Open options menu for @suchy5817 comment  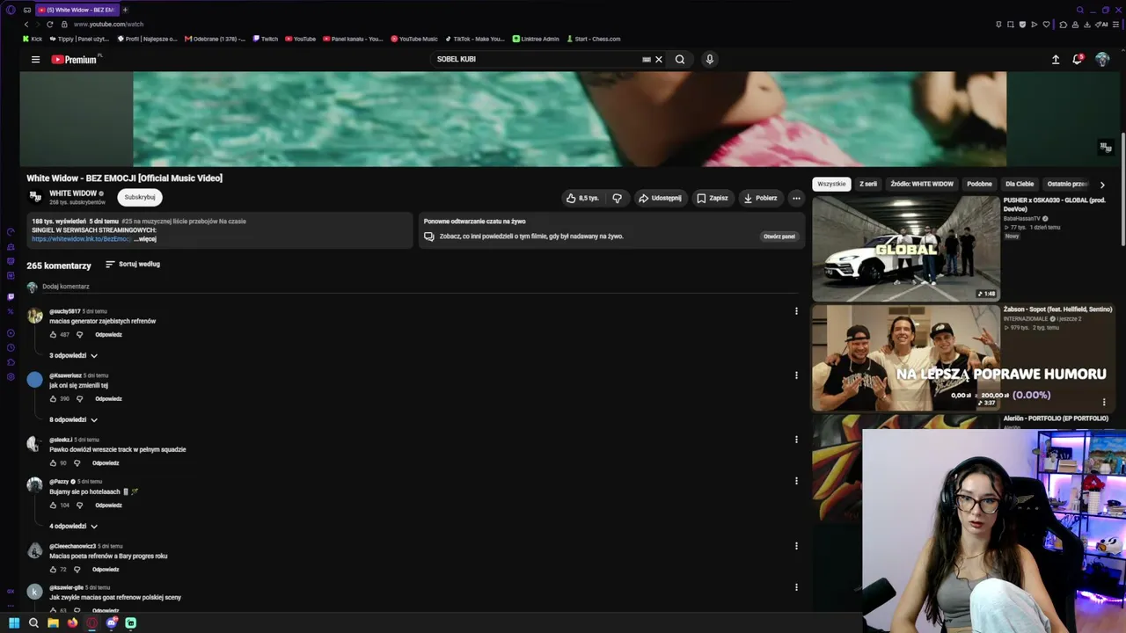[796, 311]
